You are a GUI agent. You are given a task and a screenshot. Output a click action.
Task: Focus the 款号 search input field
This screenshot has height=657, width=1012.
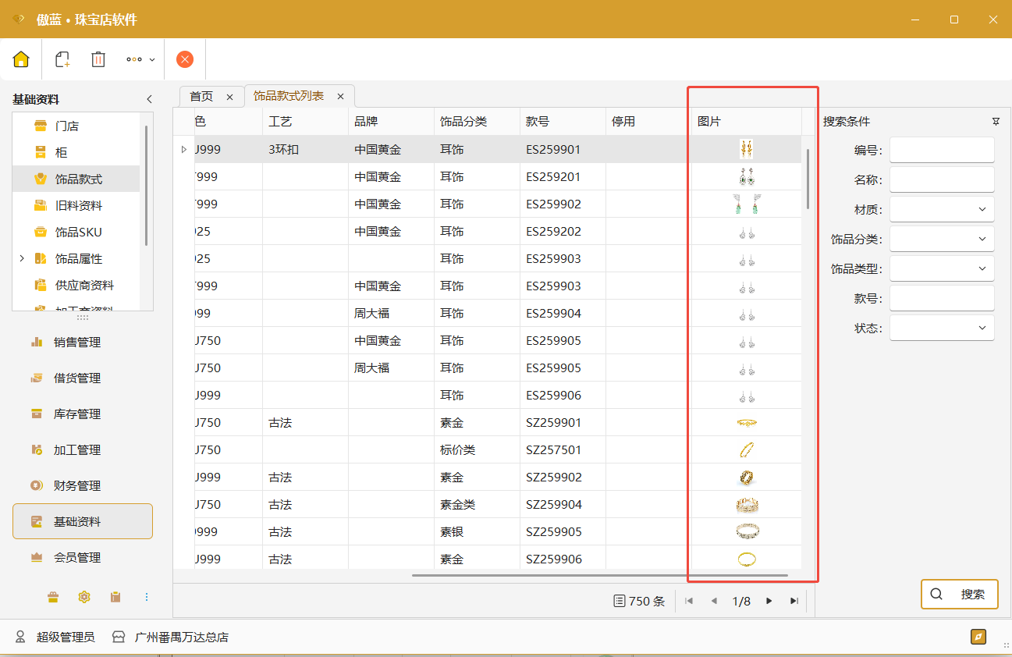[x=942, y=298]
